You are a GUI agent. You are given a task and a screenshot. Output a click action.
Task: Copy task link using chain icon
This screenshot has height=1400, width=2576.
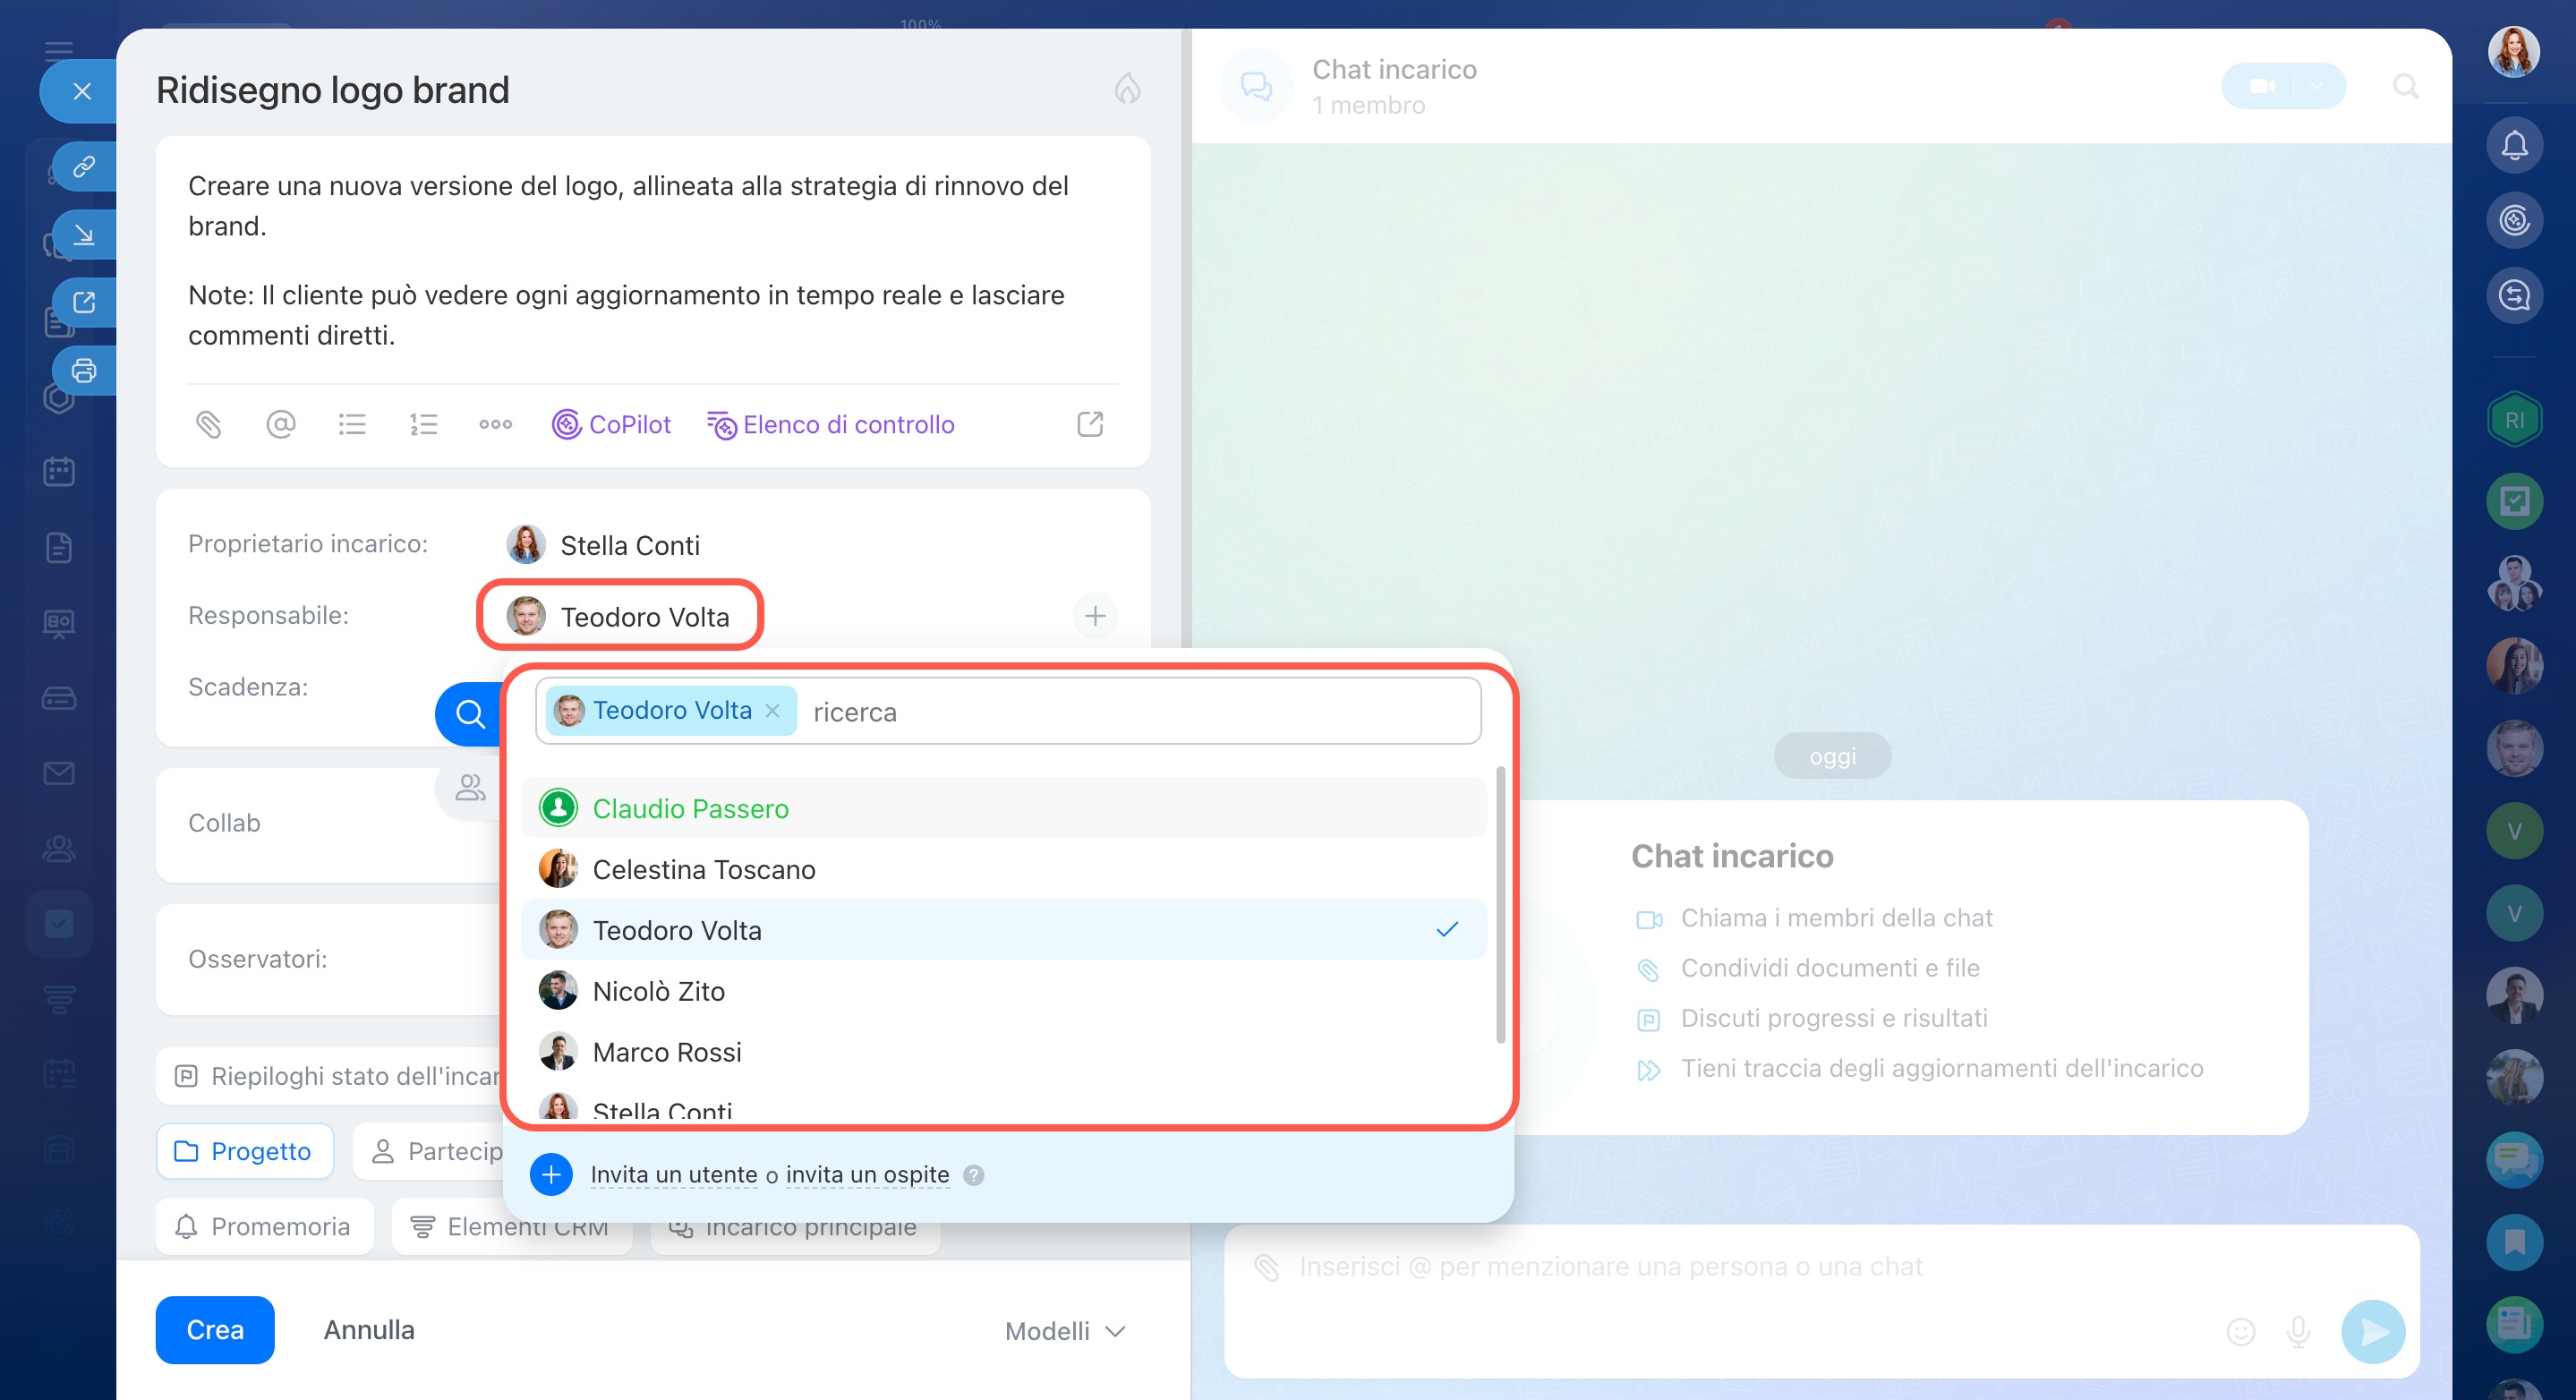(x=84, y=166)
